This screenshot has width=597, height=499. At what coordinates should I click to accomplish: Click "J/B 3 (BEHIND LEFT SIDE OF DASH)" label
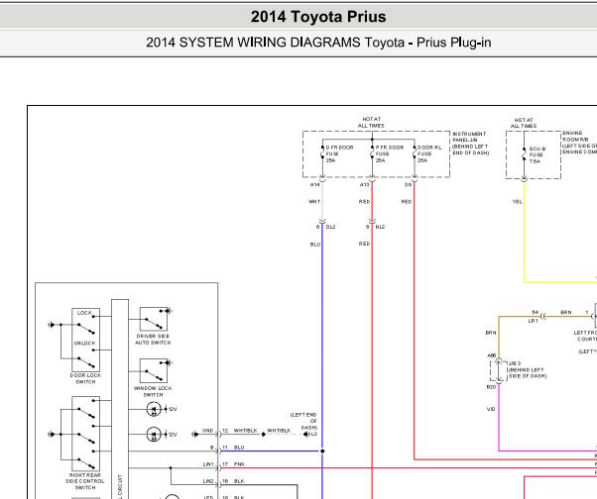coord(528,369)
